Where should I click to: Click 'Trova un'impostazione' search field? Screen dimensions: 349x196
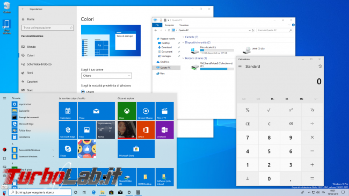click(48, 27)
